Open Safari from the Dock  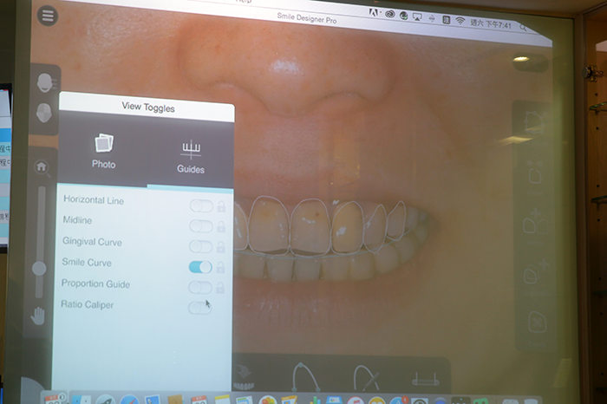coord(129,400)
